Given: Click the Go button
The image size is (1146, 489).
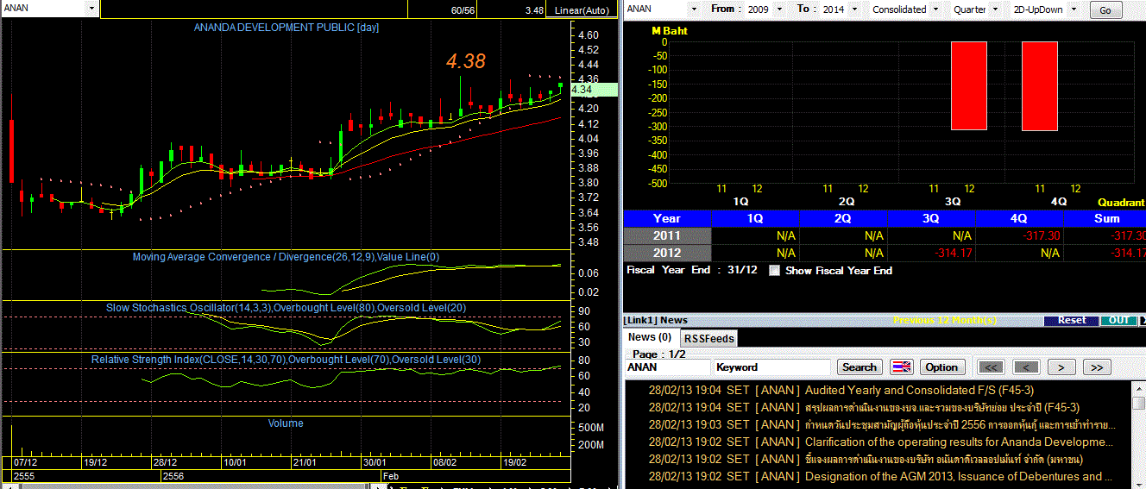Looking at the screenshot, I should [x=1105, y=10].
